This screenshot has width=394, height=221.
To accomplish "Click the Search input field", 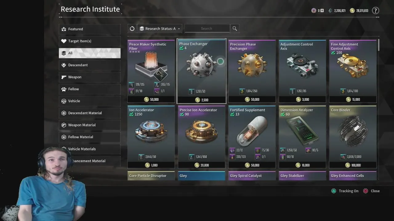I will [x=207, y=29].
